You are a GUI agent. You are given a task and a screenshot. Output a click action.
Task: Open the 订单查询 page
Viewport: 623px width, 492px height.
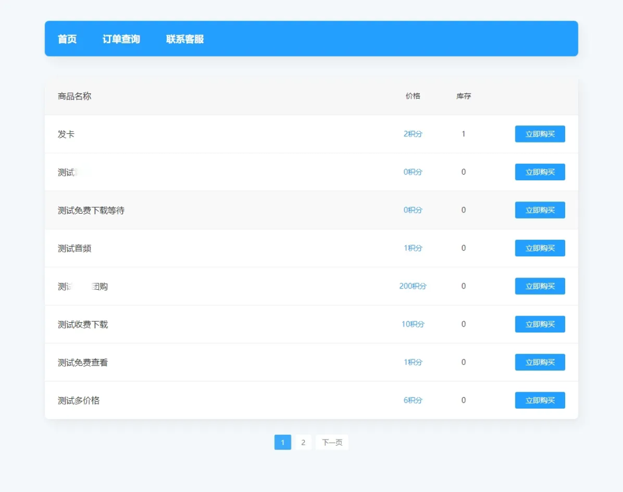click(121, 39)
